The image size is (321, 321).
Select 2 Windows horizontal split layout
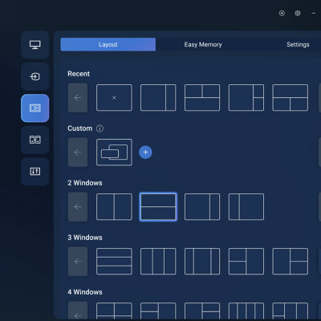coord(158,207)
